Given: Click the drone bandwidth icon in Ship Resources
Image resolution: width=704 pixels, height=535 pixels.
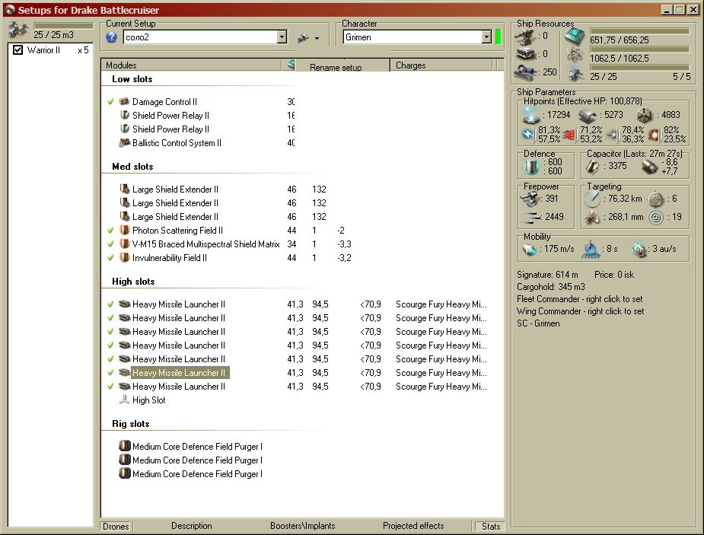Looking at the screenshot, I should point(575,74).
